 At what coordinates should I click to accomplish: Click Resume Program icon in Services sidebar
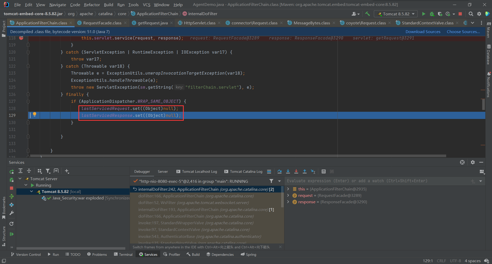click(x=12, y=234)
